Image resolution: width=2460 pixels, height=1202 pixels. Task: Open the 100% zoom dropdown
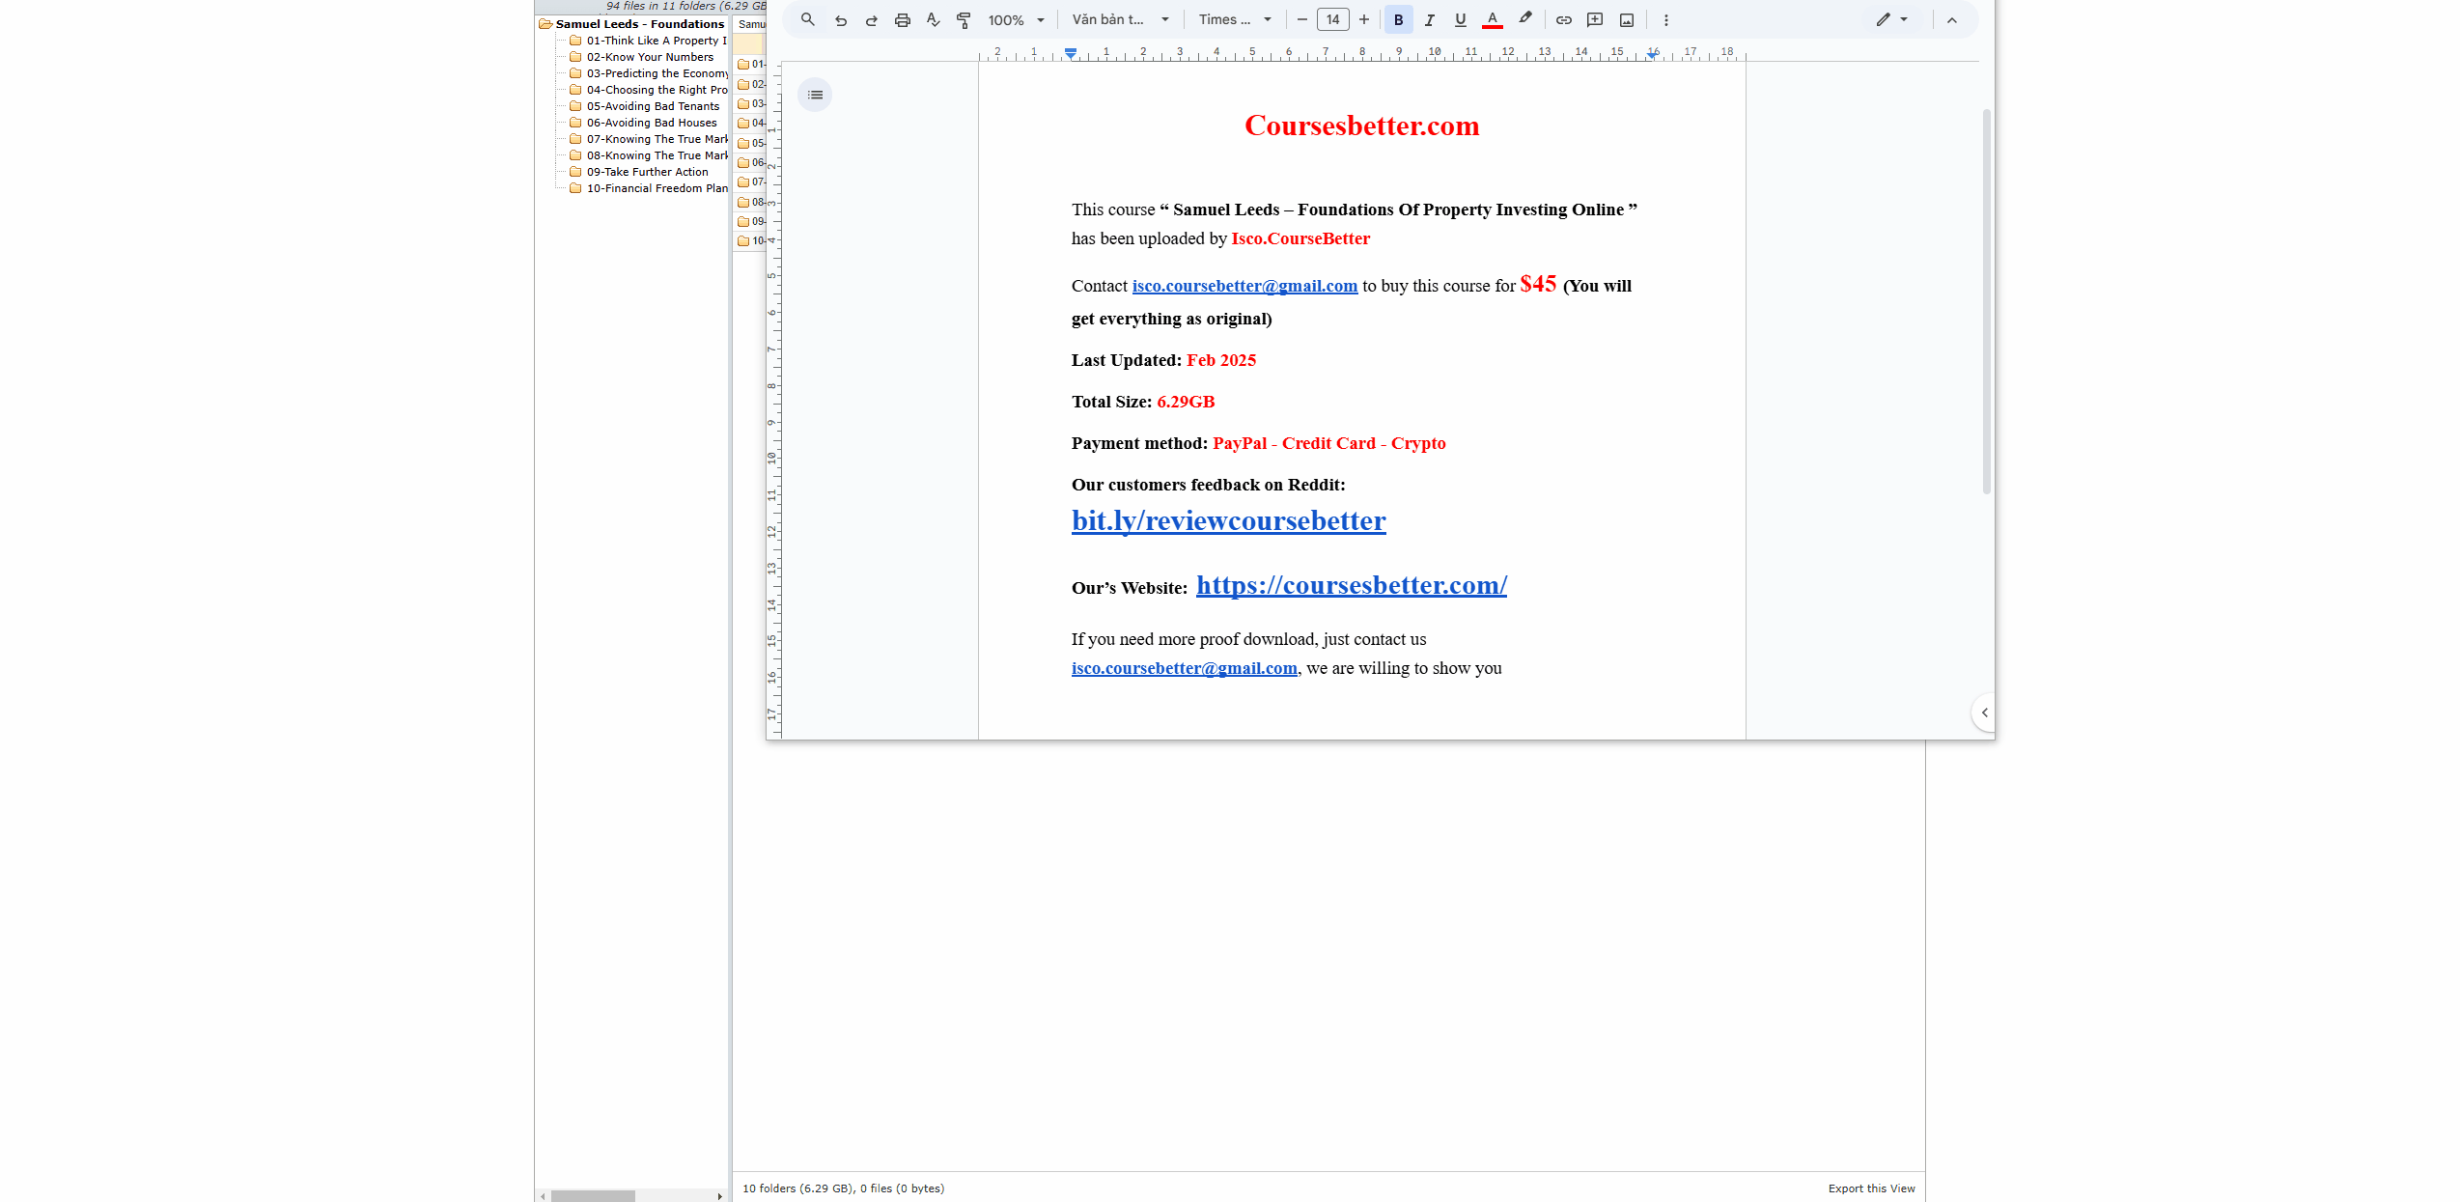[x=1016, y=19]
